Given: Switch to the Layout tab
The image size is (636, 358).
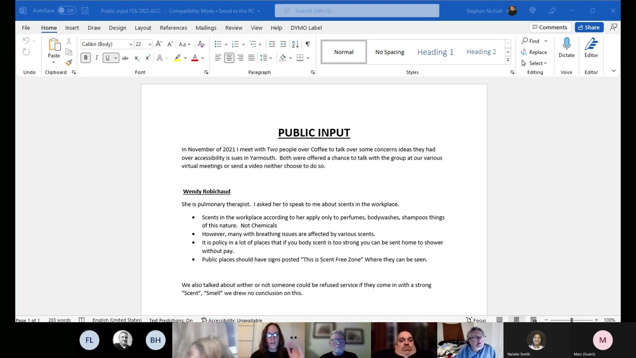Looking at the screenshot, I should tap(143, 28).
